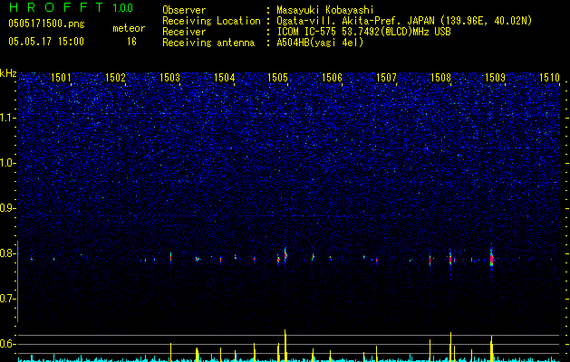The width and height of the screenshot is (570, 362).
Task: Select antenna value A504HB(yagi 4el)
Action: point(320,43)
